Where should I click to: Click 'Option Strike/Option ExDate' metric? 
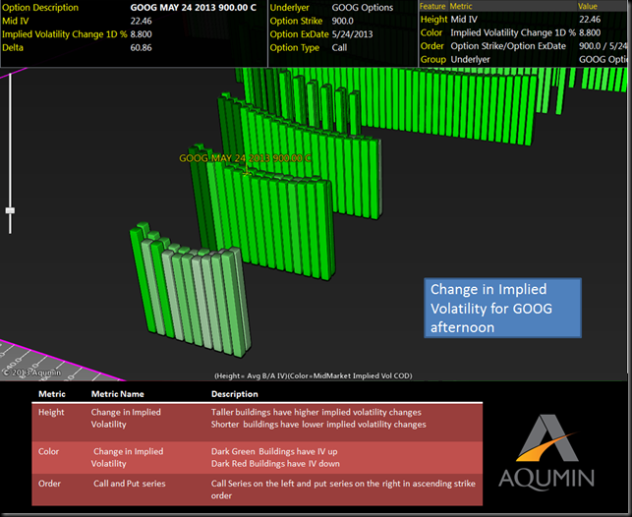[508, 46]
